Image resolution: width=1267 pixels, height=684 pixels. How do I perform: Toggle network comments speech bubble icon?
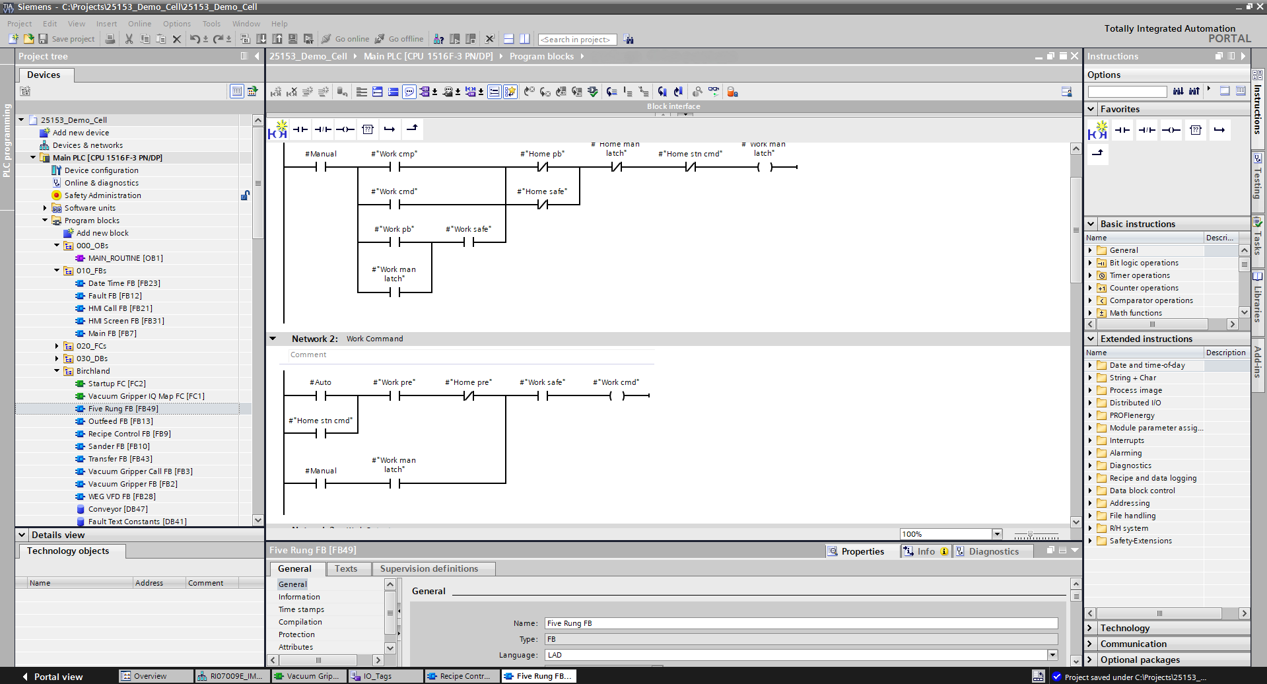click(409, 92)
